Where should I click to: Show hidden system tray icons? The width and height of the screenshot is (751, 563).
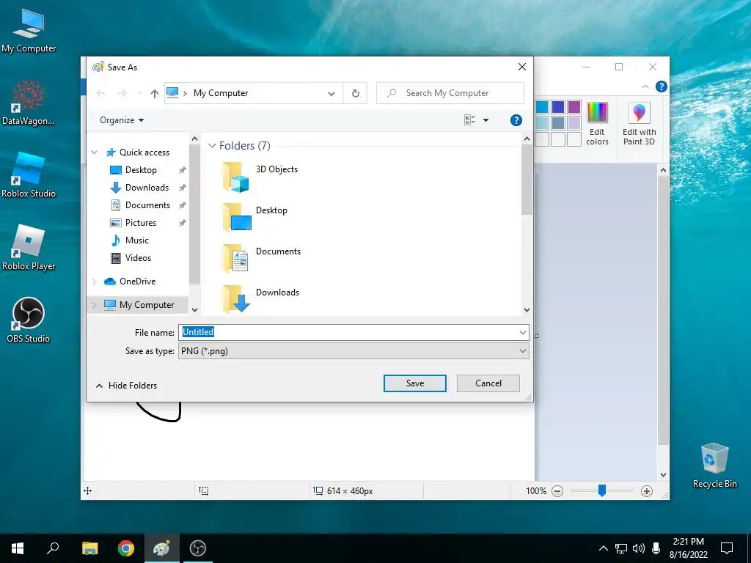(x=604, y=548)
